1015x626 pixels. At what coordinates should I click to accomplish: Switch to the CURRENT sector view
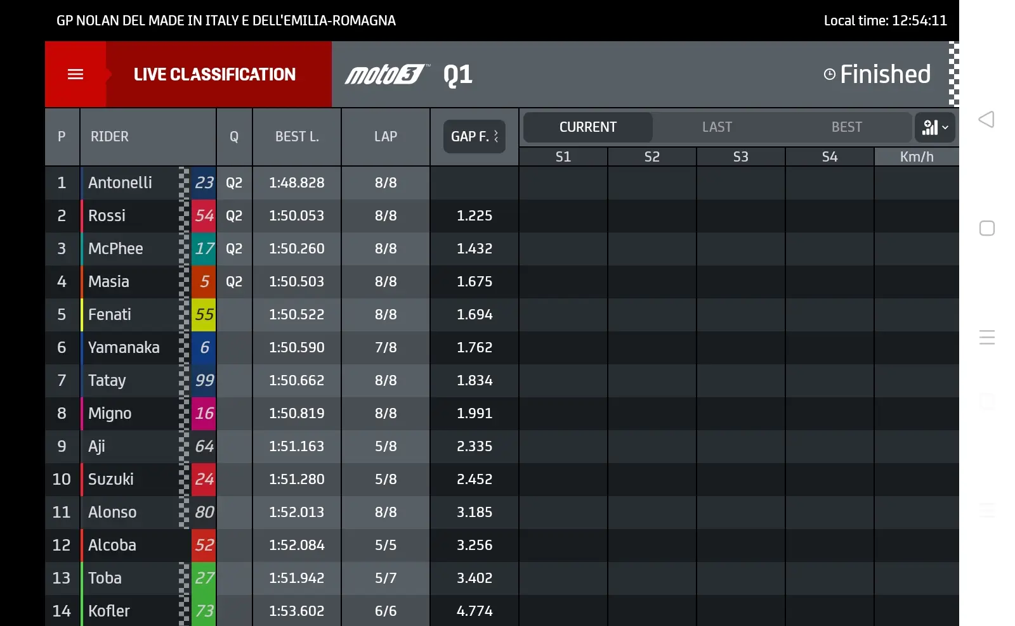(588, 127)
